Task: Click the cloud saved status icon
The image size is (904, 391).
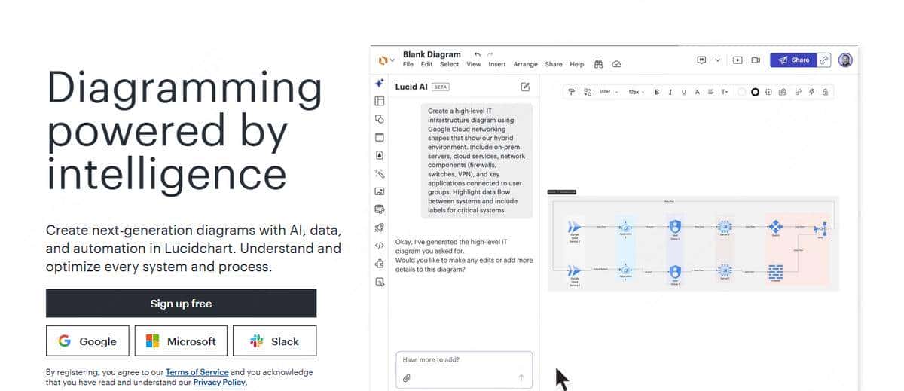Action: pyautogui.click(x=617, y=64)
